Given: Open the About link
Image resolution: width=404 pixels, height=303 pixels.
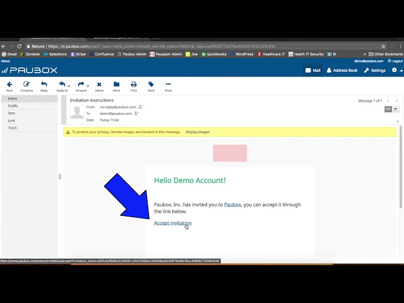Looking at the screenshot, I should point(6,61).
